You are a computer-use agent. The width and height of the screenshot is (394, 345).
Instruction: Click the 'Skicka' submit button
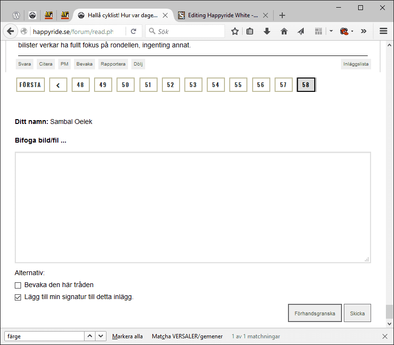[357, 313]
